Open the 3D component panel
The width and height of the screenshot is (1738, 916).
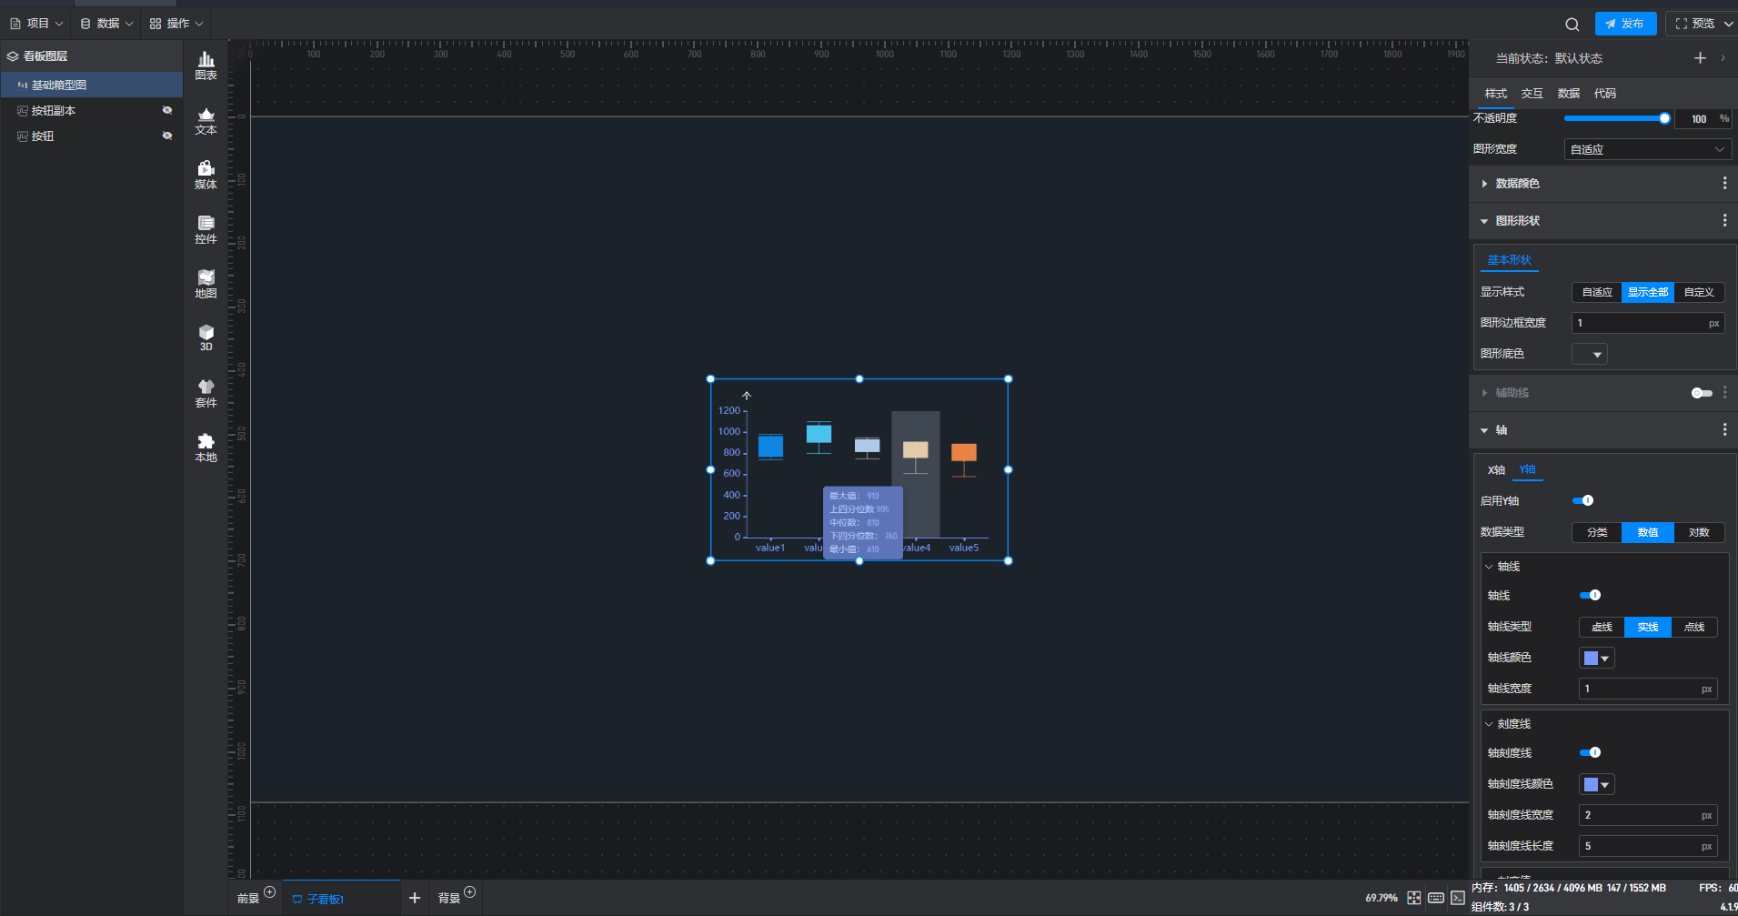pos(206,337)
